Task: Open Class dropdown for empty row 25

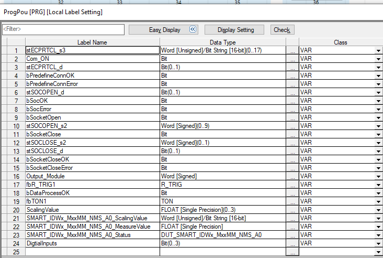Action: [x=378, y=252]
